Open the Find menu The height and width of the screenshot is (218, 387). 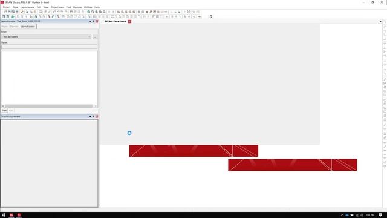pos(68,7)
